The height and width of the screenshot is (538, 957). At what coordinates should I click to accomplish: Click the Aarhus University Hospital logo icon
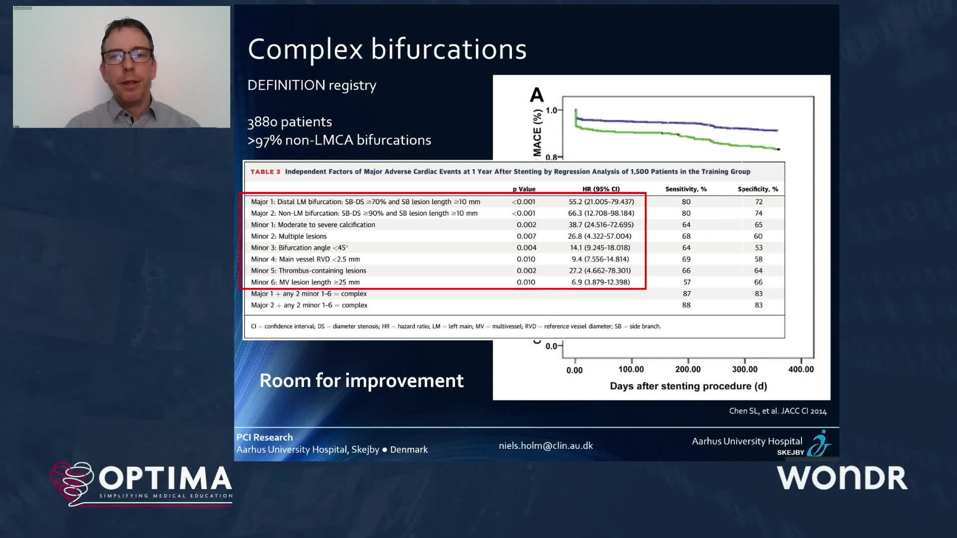[x=819, y=444]
